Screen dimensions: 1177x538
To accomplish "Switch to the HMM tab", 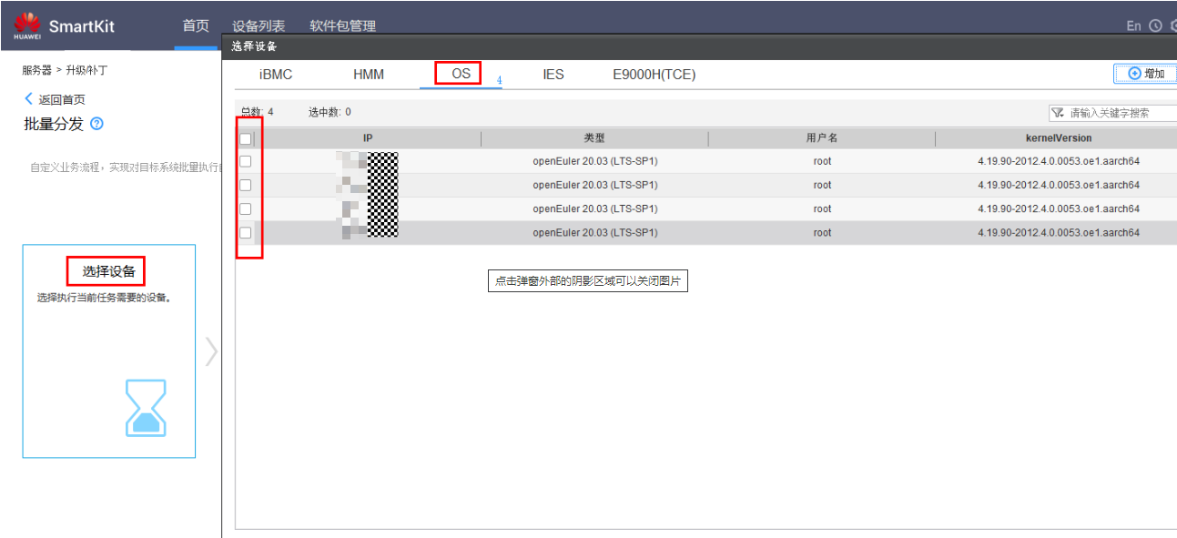I will coord(369,75).
